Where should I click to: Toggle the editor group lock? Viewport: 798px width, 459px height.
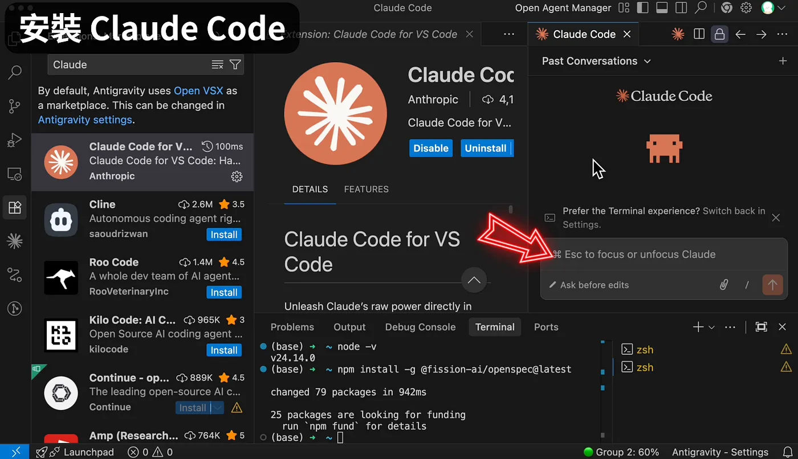tap(720, 34)
